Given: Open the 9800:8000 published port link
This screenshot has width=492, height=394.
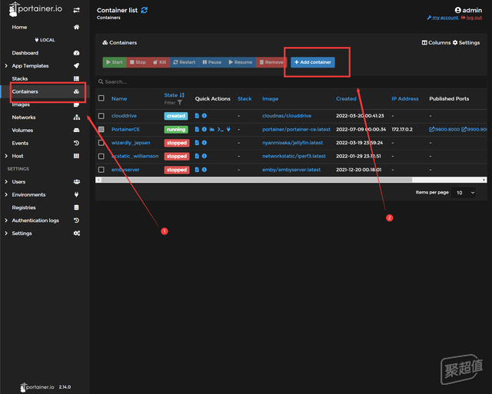Looking at the screenshot, I should point(444,129).
